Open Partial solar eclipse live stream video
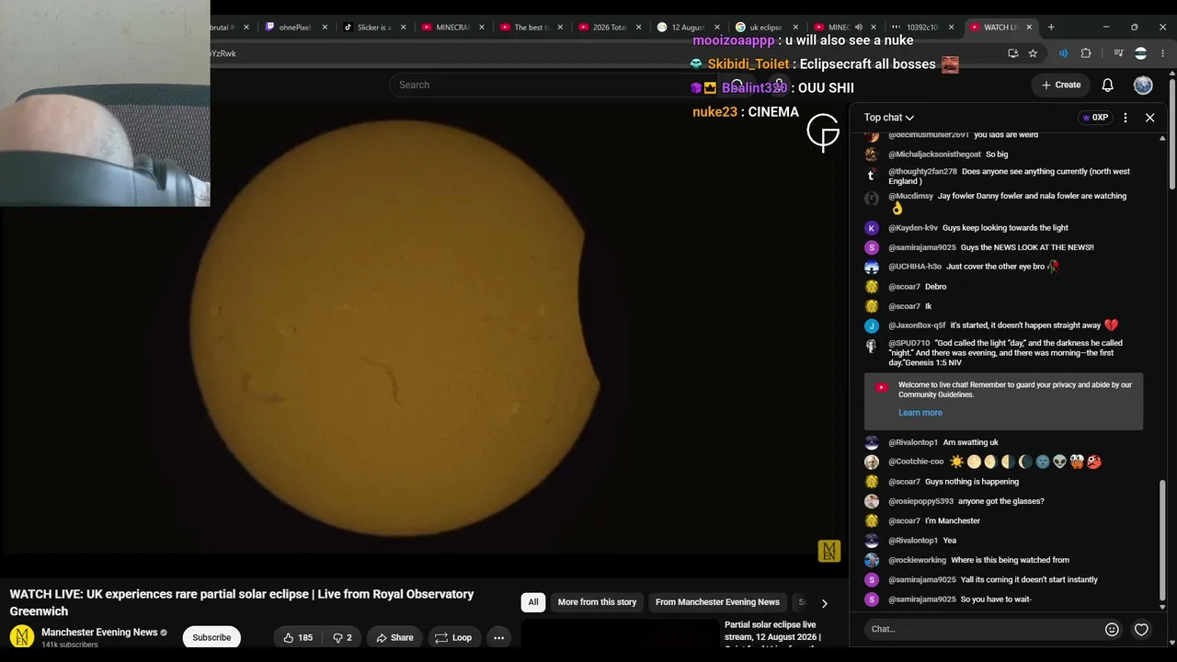Screen dimensions: 1177x662 (x=772, y=635)
